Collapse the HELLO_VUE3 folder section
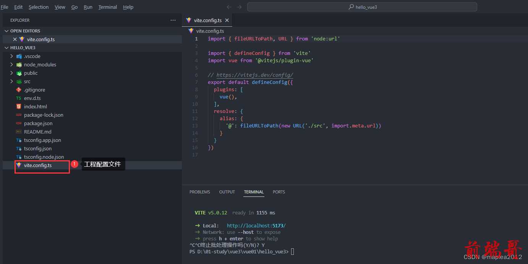 click(x=6, y=48)
